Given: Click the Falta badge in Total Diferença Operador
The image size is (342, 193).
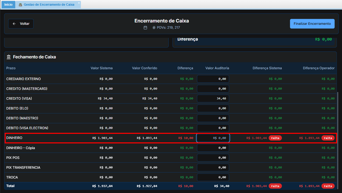Looking at the screenshot, I should (x=328, y=186).
